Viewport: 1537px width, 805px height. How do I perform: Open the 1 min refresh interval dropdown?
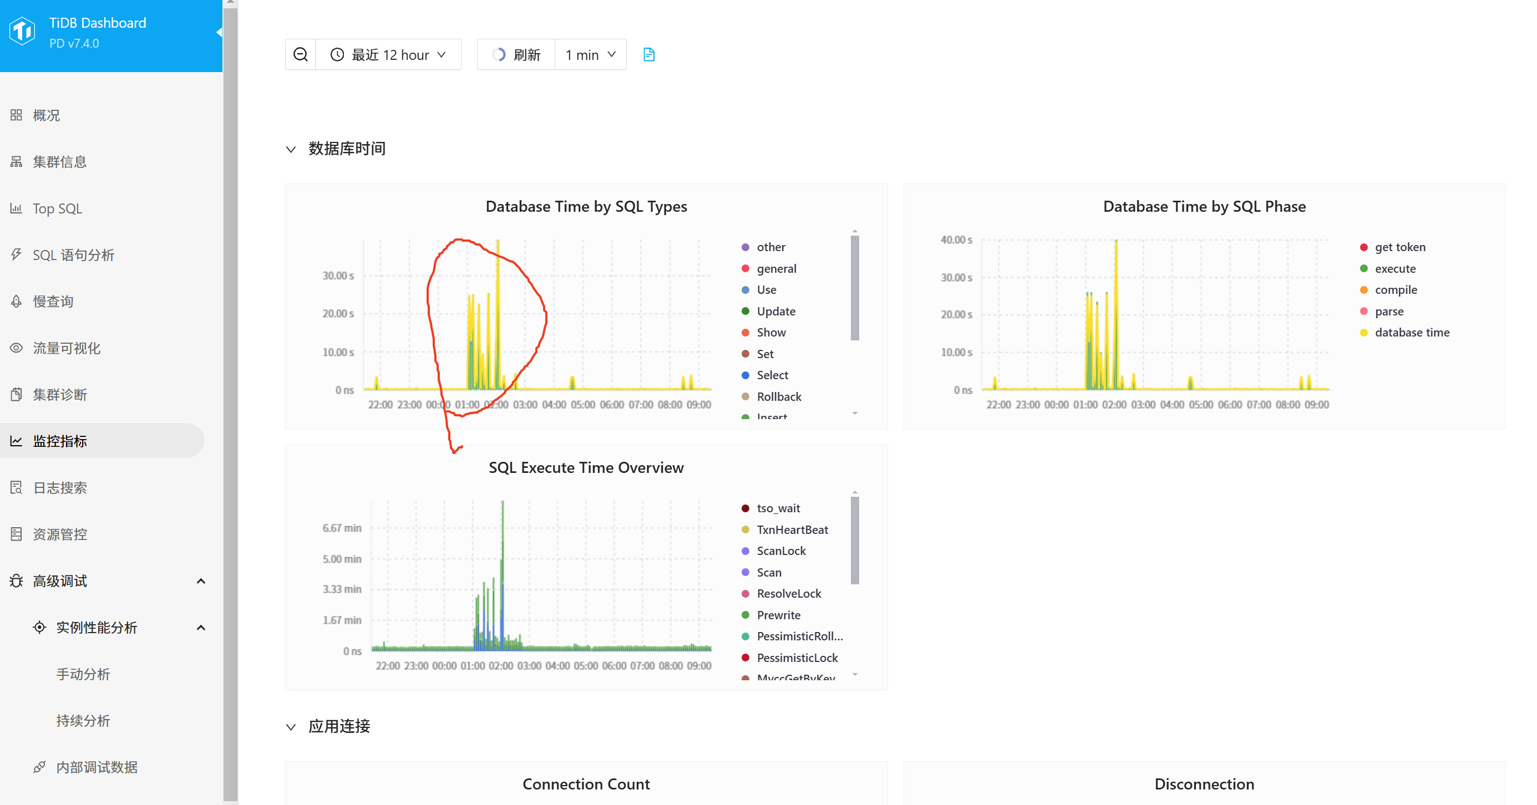(x=590, y=55)
